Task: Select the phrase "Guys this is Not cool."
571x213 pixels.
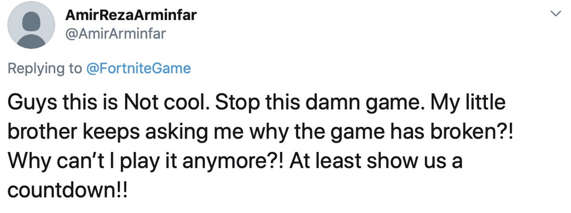Action: (109, 103)
